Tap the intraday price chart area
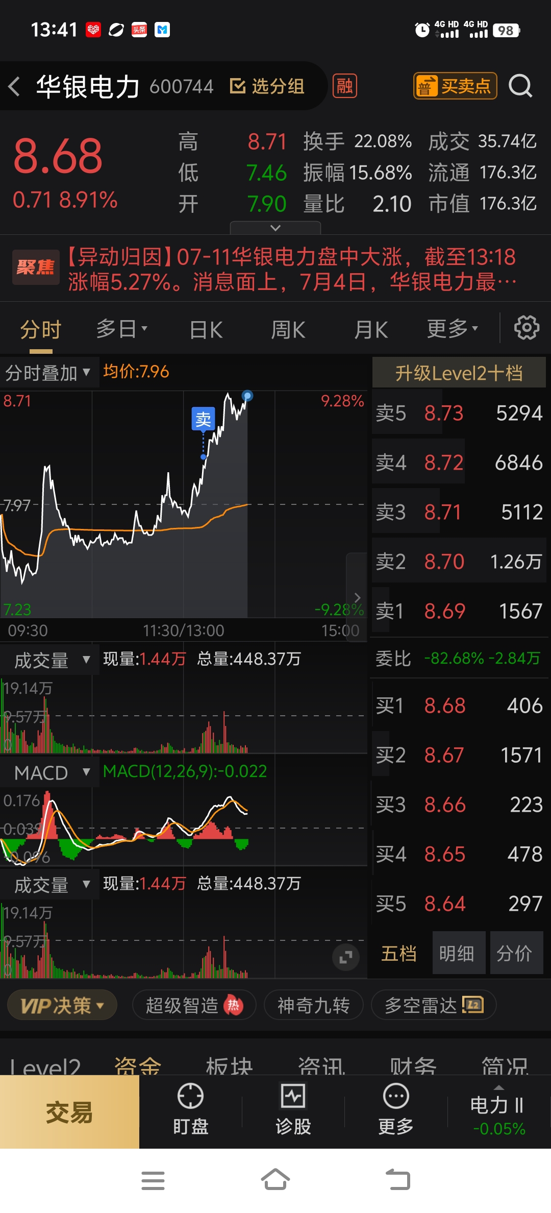Image resolution: width=551 pixels, height=1213 pixels. tap(184, 504)
